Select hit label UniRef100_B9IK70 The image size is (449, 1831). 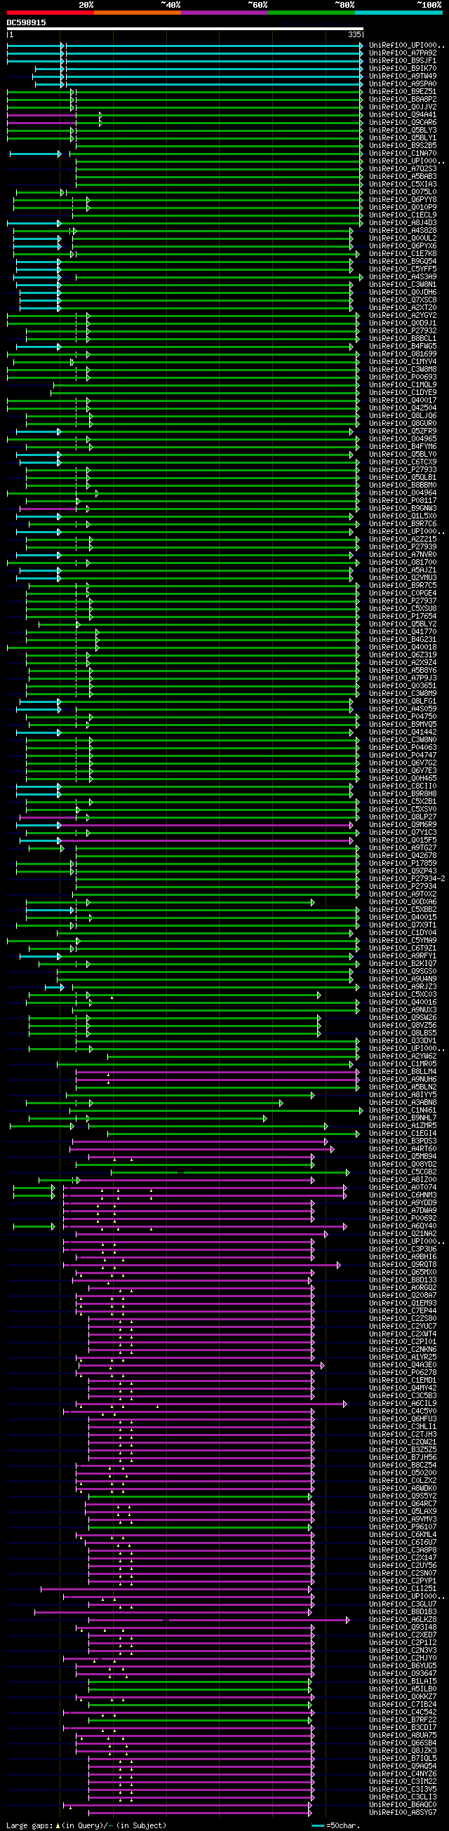403,68
